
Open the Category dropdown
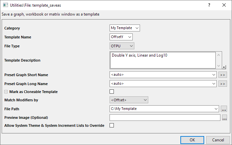coord(125,28)
